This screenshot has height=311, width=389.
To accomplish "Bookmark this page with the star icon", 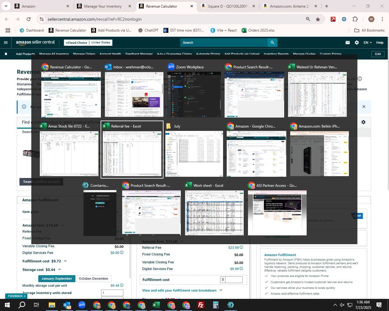I will pyautogui.click(x=318, y=19).
